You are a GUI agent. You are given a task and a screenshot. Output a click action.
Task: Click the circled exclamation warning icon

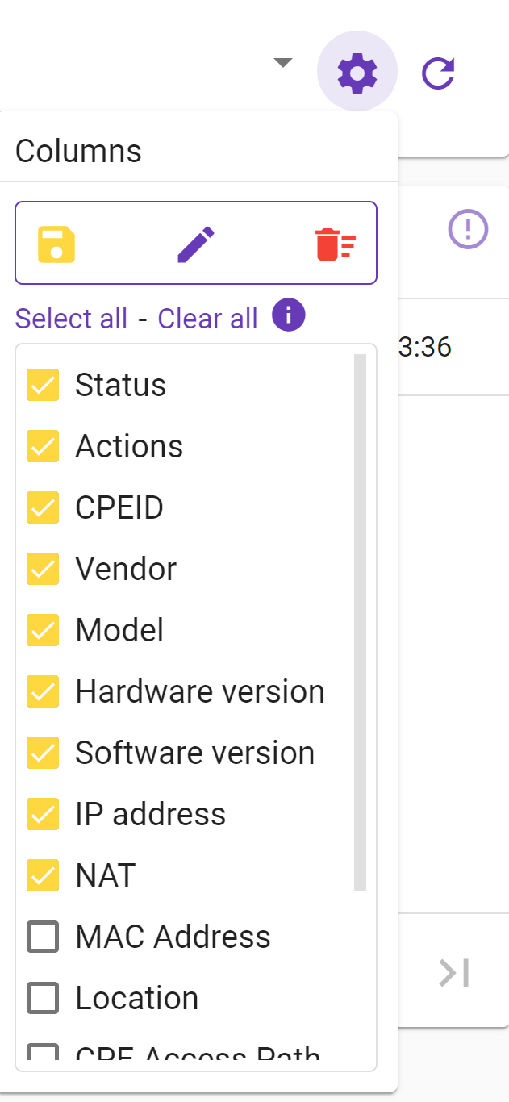[468, 229]
